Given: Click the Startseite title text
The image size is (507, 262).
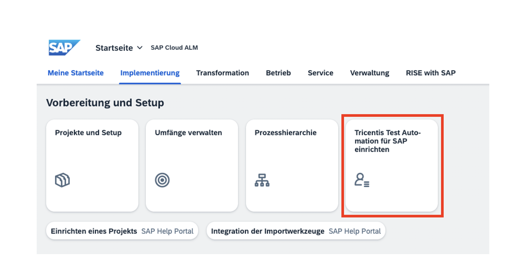Looking at the screenshot, I should click(x=114, y=48).
